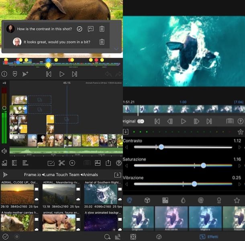Redo the last edit
This screenshot has height=241, width=245.
coord(118,74)
